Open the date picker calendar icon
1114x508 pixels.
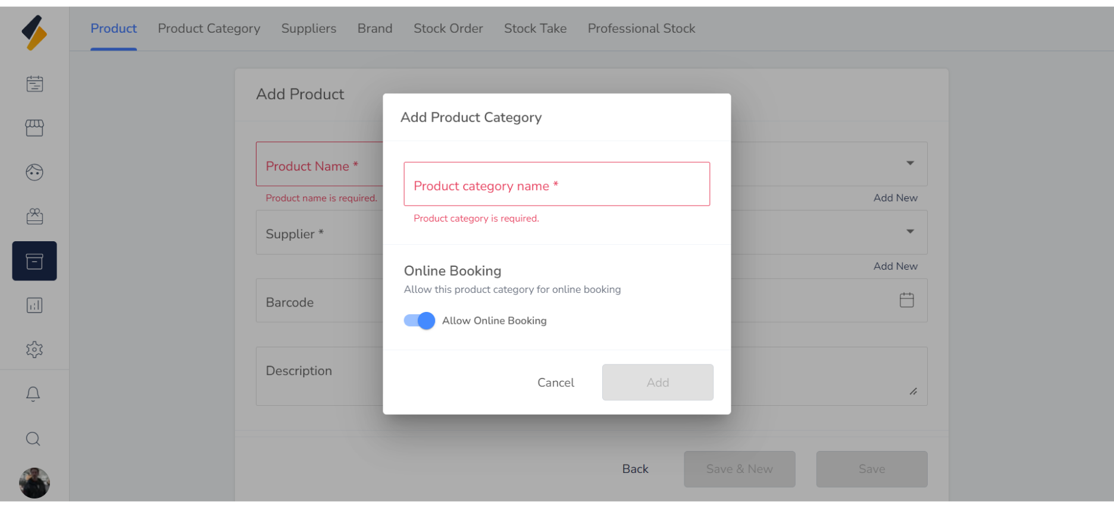906,300
